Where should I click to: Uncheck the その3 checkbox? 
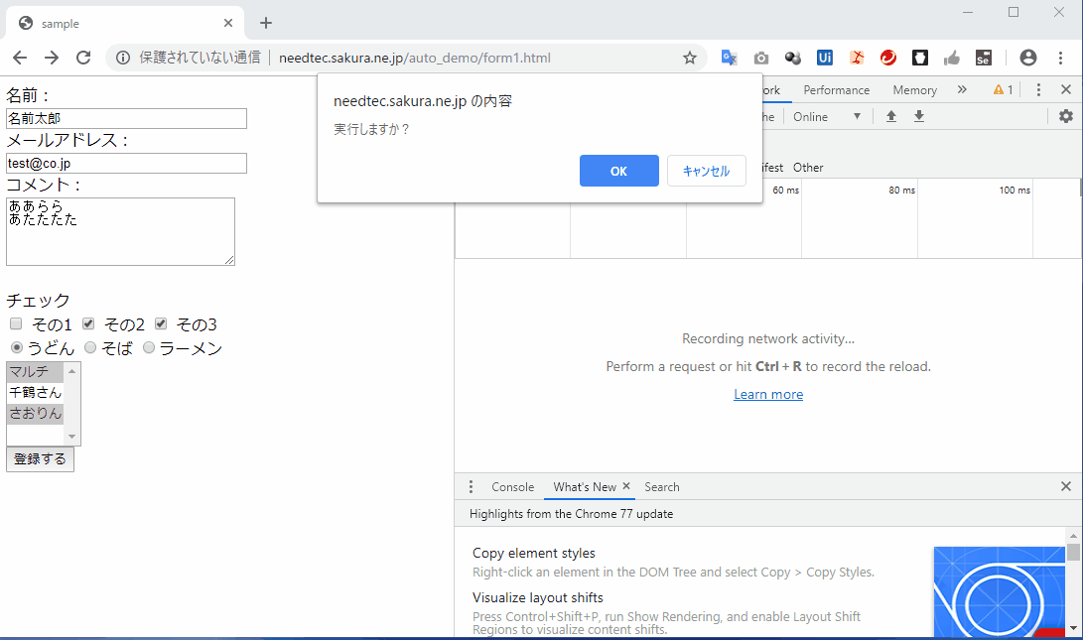point(161,323)
